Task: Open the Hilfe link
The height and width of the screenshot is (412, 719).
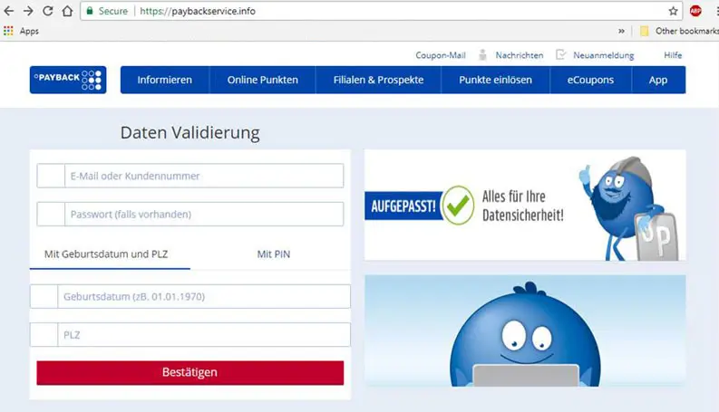Action: (673, 55)
